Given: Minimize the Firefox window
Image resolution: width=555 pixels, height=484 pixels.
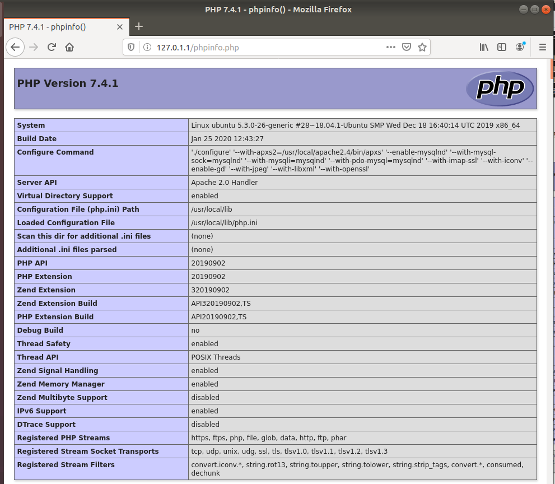Looking at the screenshot, I should click(x=524, y=10).
